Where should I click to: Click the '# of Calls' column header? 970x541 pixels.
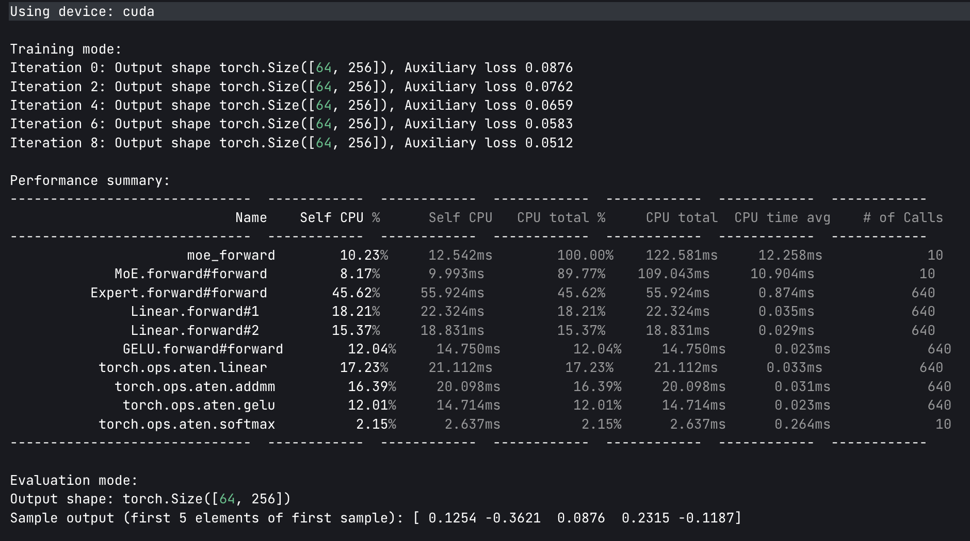click(902, 217)
